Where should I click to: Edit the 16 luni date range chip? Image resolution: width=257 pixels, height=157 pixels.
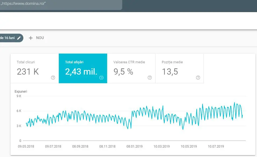tap(11, 38)
